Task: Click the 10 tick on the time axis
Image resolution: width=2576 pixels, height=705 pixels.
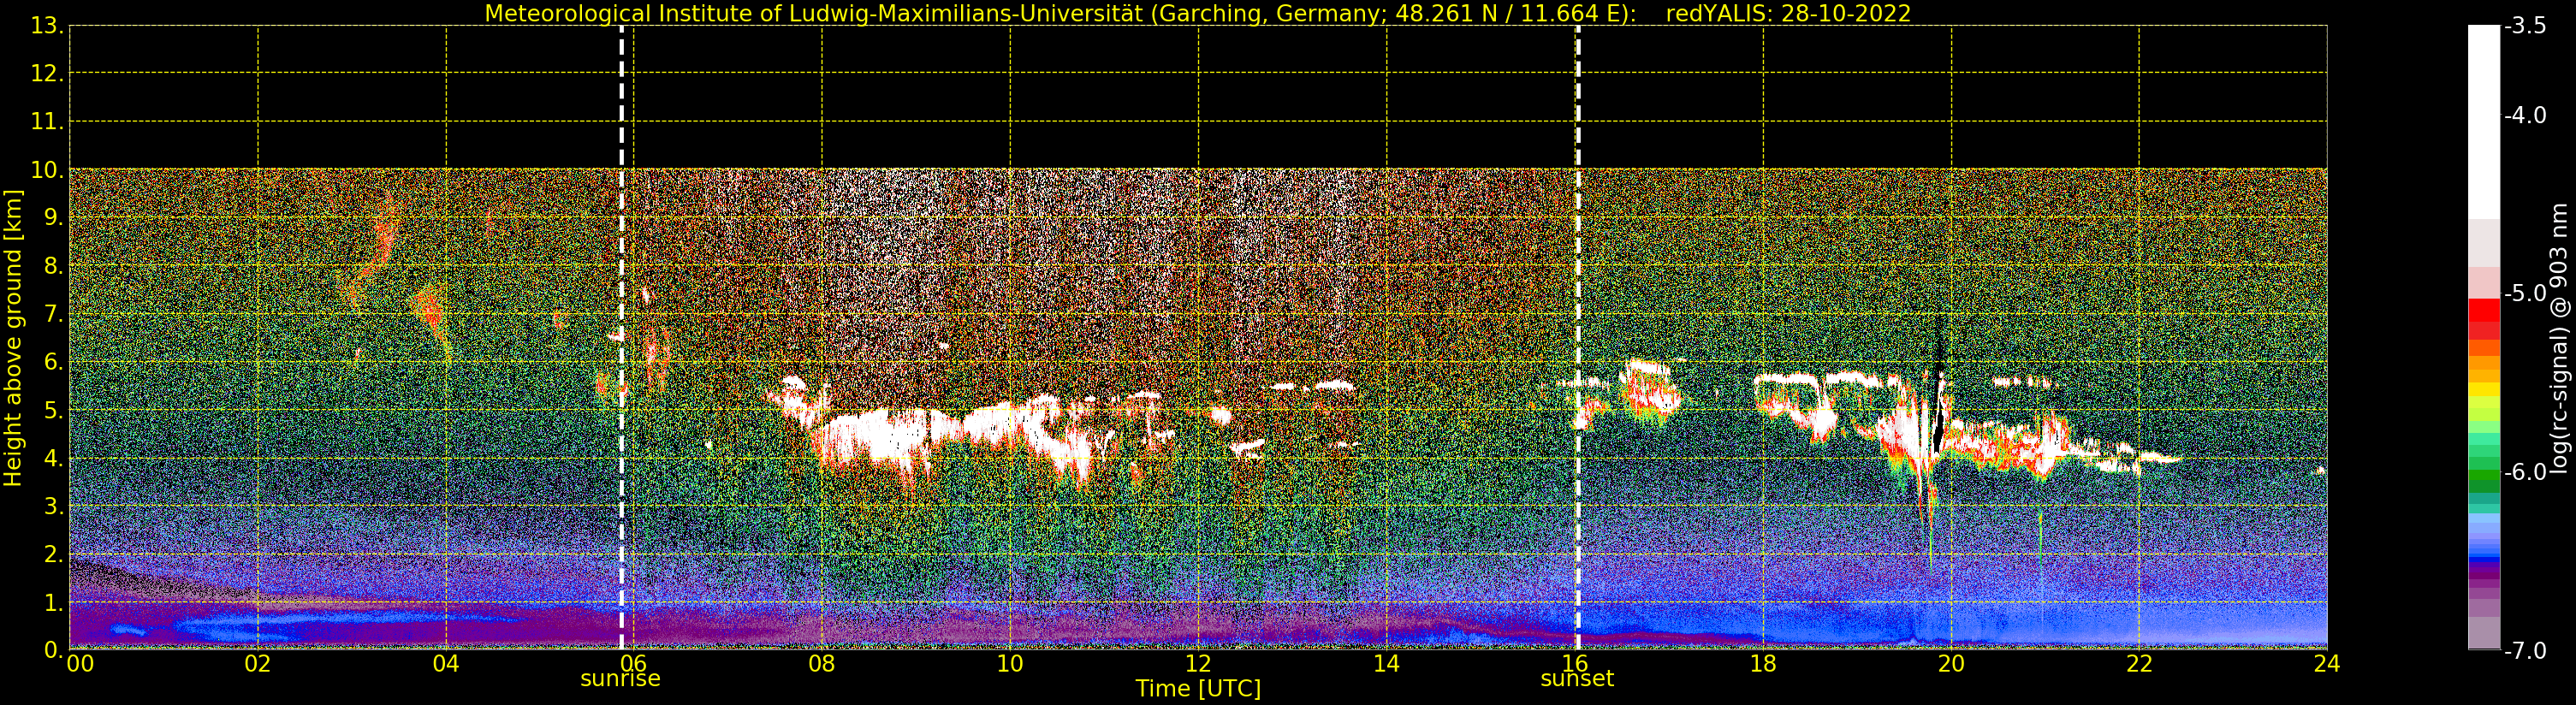Action: pyautogui.click(x=1010, y=664)
